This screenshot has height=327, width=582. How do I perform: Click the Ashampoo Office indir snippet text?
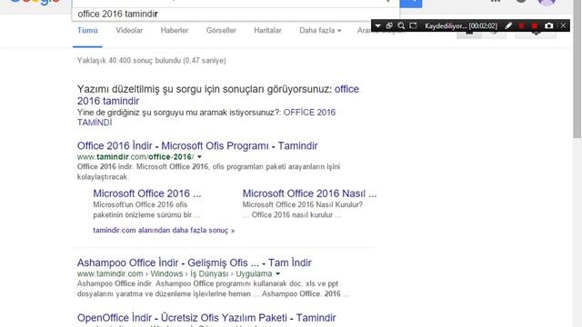point(213,289)
